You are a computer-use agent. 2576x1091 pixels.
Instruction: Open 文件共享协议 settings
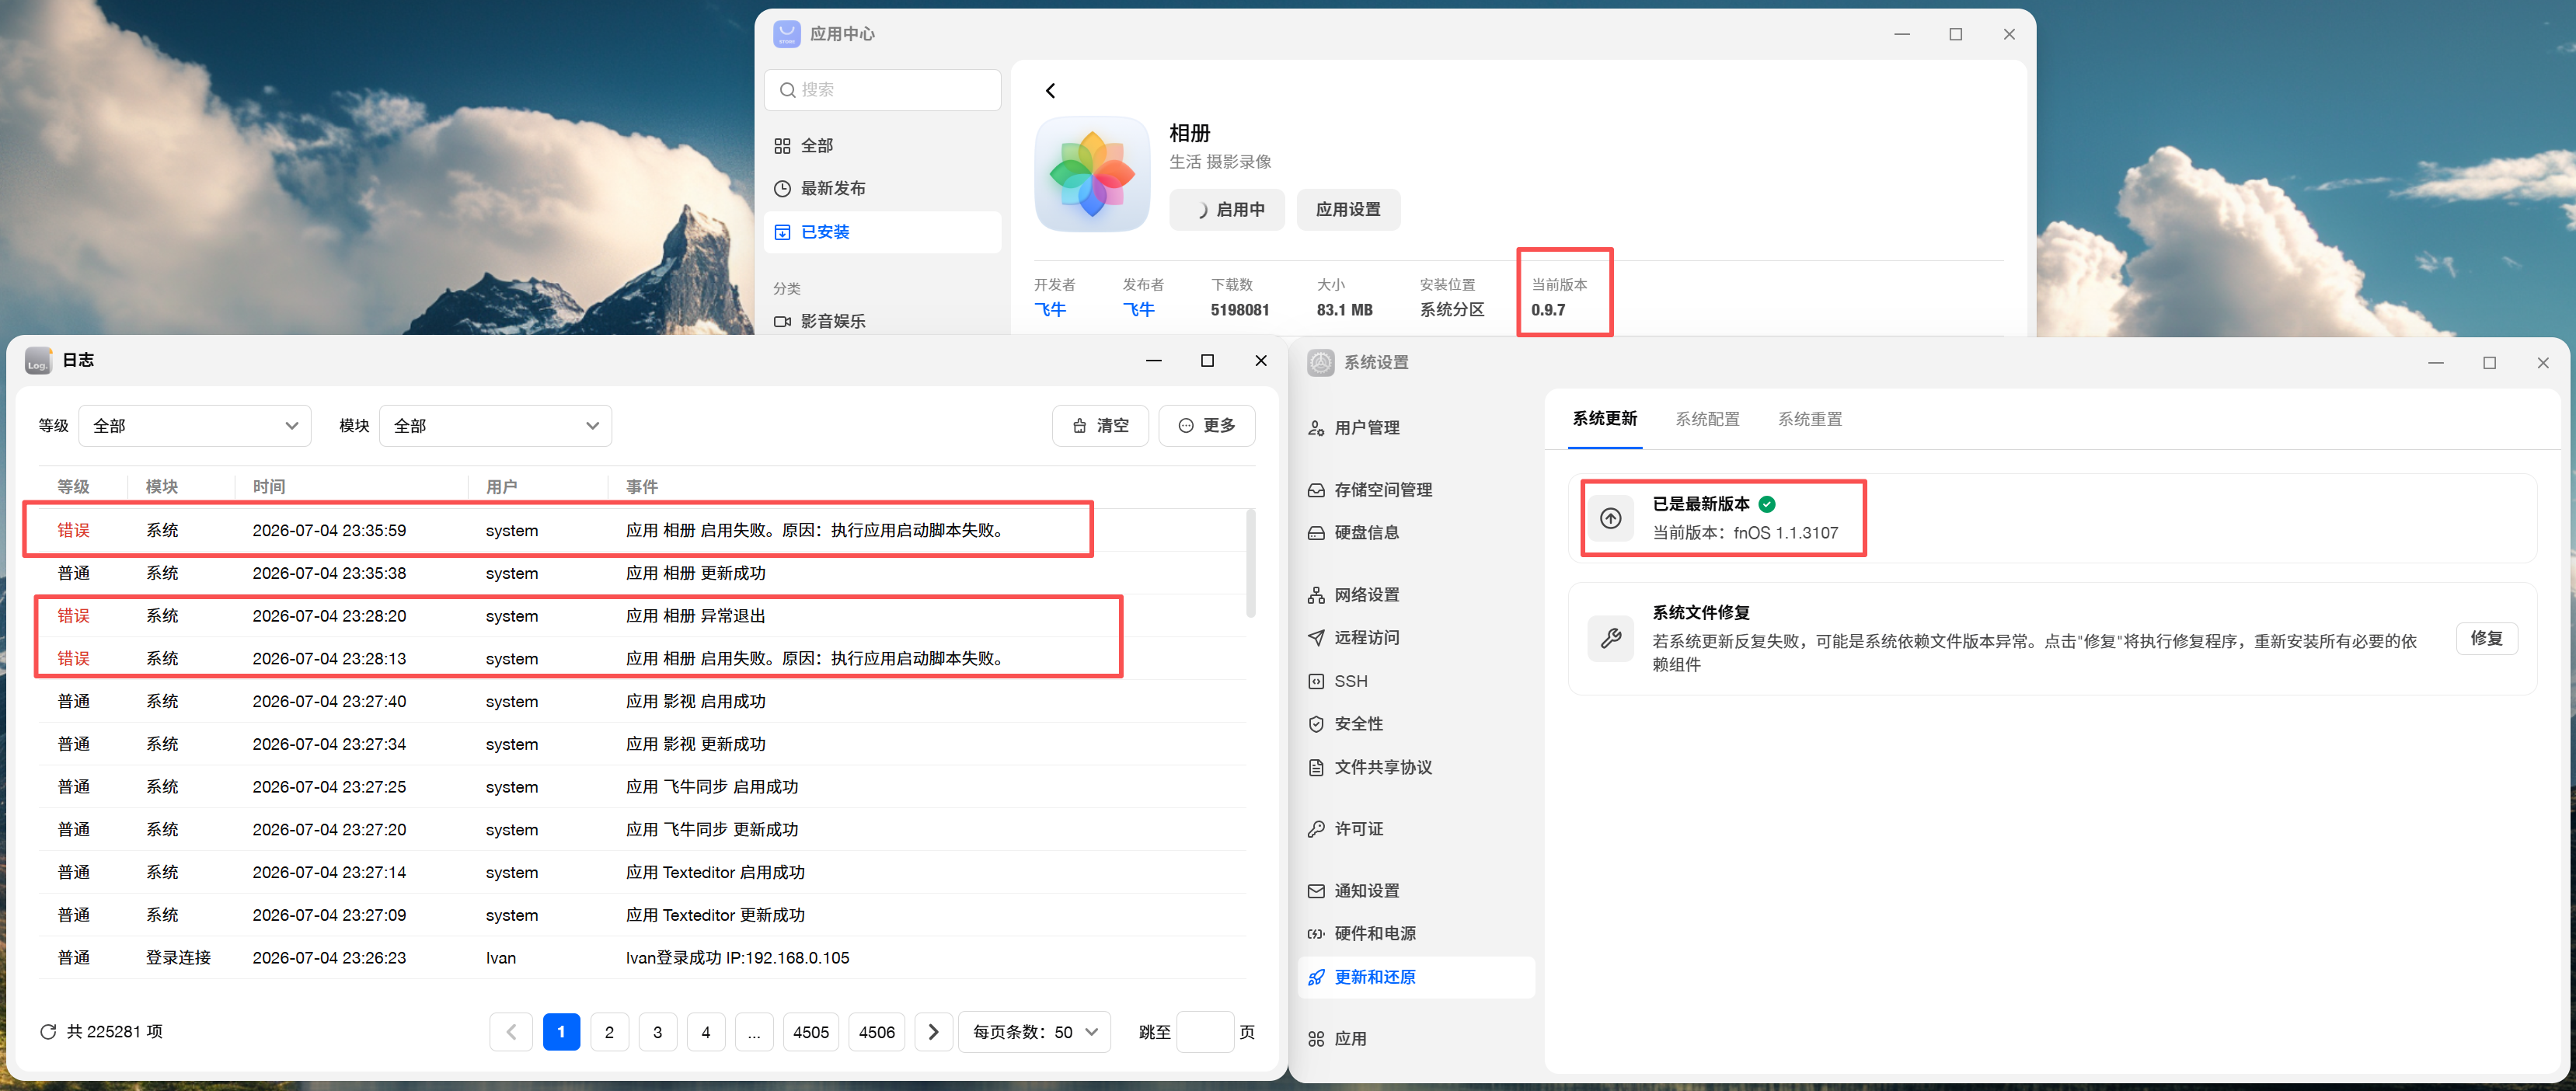(x=1416, y=768)
